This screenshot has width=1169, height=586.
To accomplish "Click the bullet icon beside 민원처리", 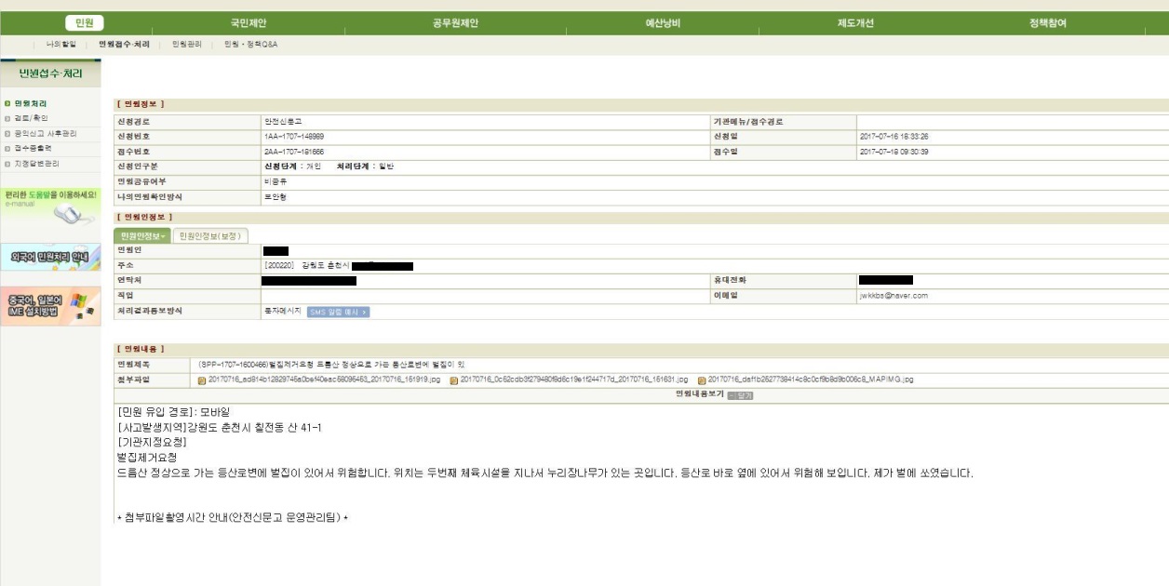I will tap(7, 103).
